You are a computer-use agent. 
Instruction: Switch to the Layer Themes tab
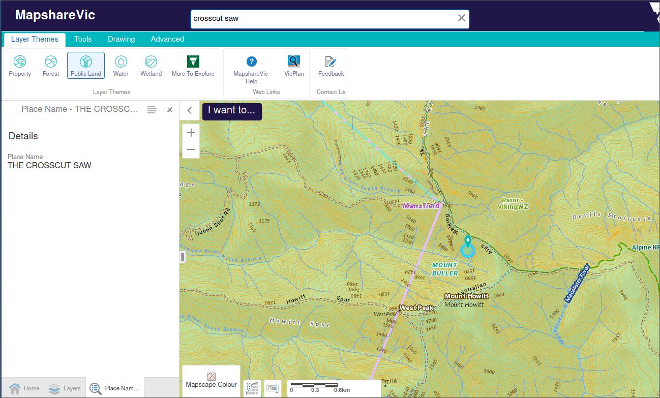35,39
